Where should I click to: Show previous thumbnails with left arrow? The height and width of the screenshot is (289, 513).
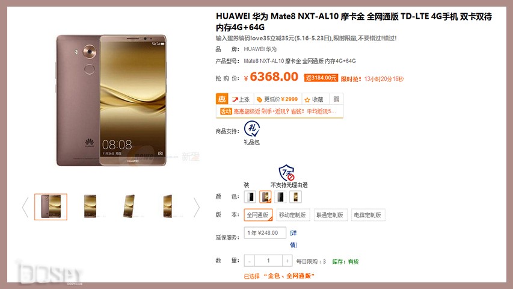pos(25,207)
